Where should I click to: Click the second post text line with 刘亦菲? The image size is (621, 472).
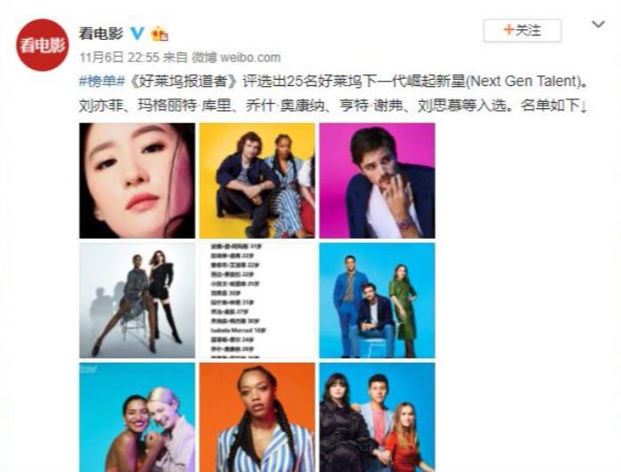(333, 106)
